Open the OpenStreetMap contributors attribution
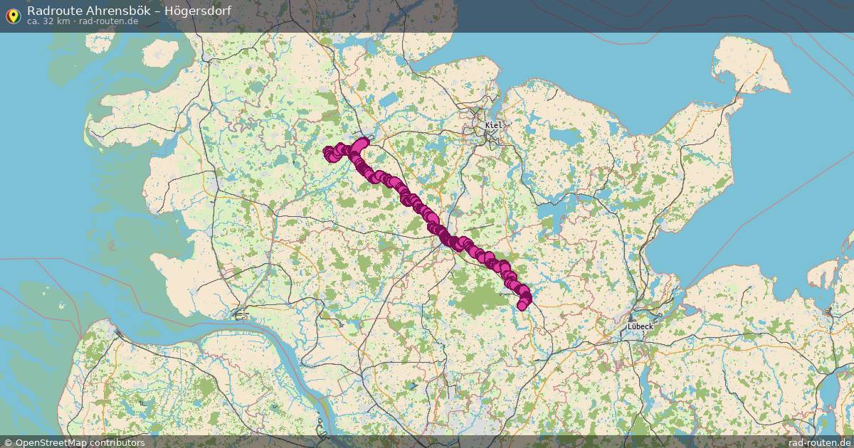Viewport: 854px width, 448px height. [x=74, y=442]
